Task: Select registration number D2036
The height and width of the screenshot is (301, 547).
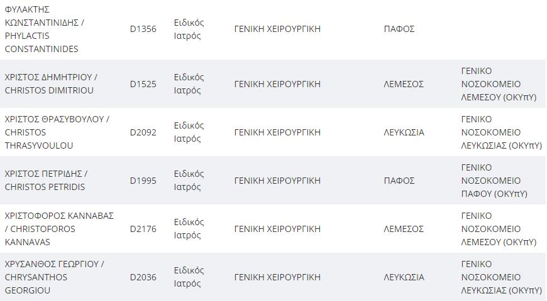Action: (x=143, y=277)
